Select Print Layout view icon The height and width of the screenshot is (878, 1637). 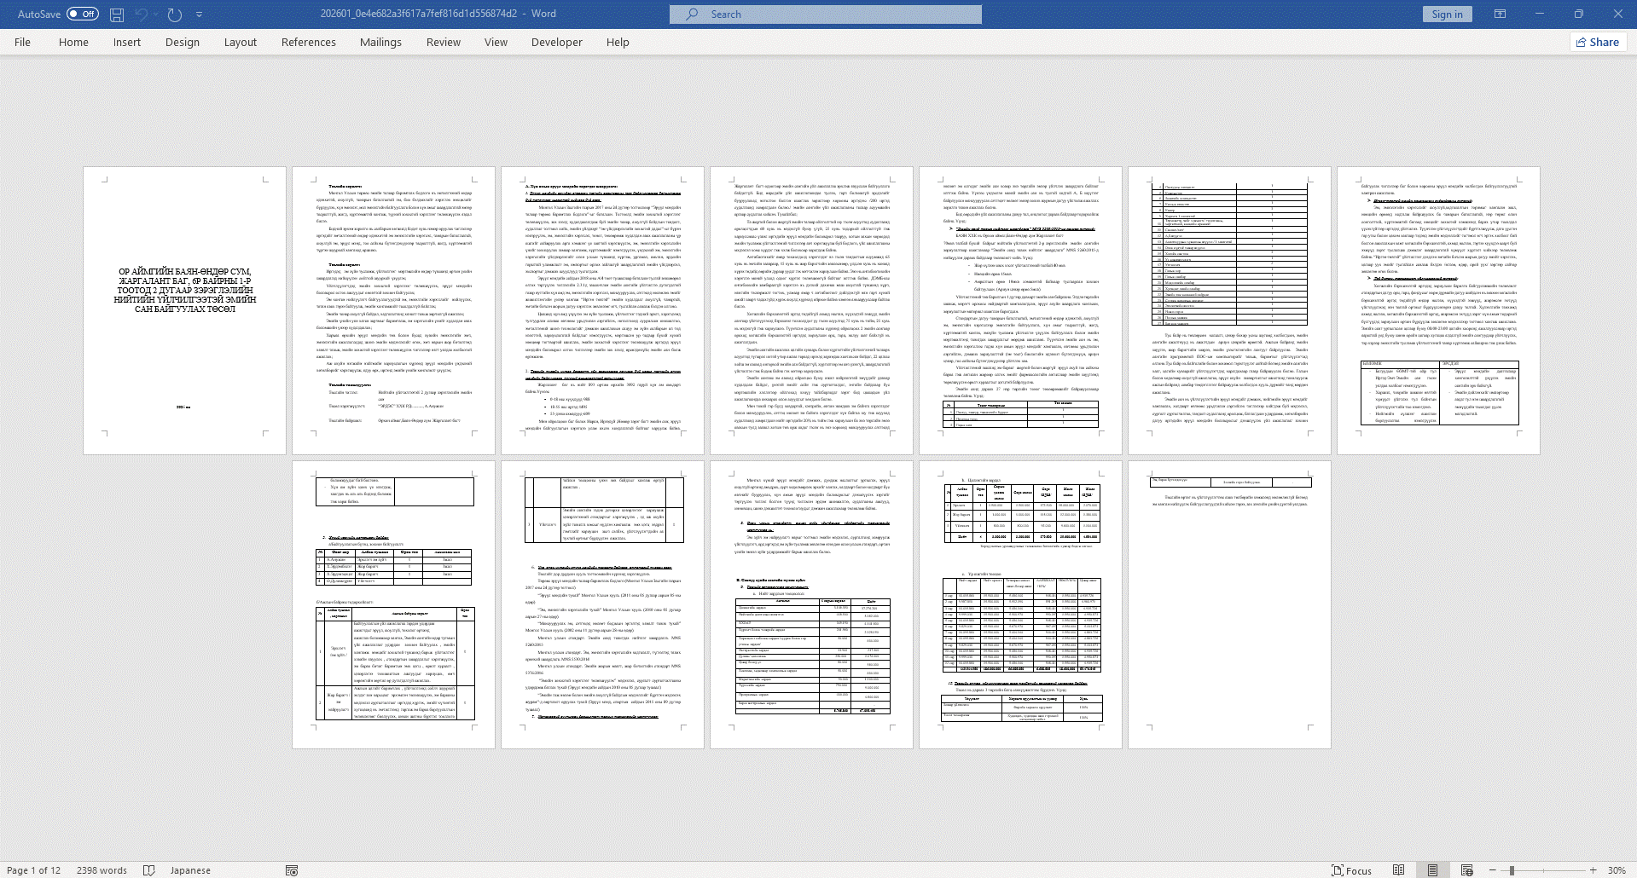click(1432, 870)
